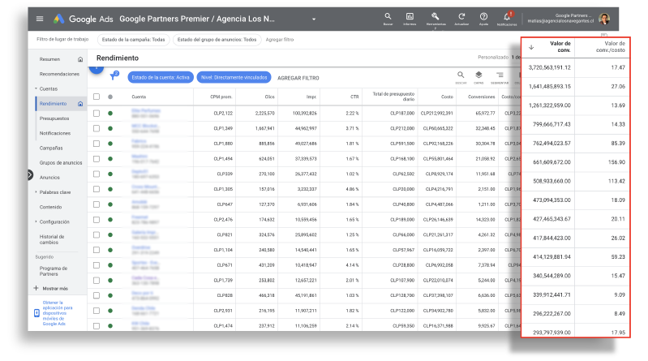Image resolution: width=648 pixels, height=361 pixels.
Task: Click the sort arrow in Valor de conv.
Action: point(531,48)
